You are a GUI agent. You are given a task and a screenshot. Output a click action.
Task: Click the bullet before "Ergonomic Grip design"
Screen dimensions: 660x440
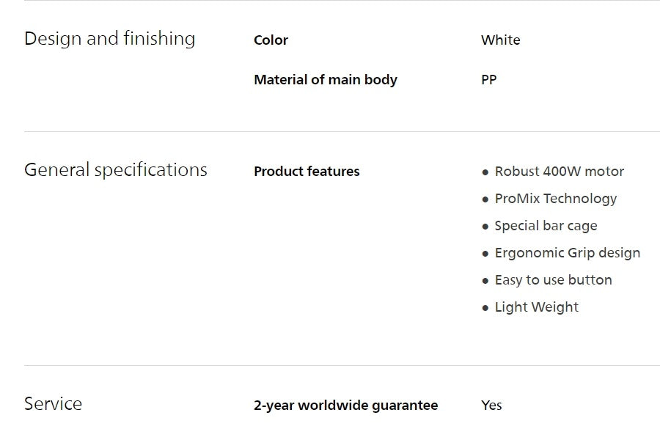pyautogui.click(x=485, y=254)
